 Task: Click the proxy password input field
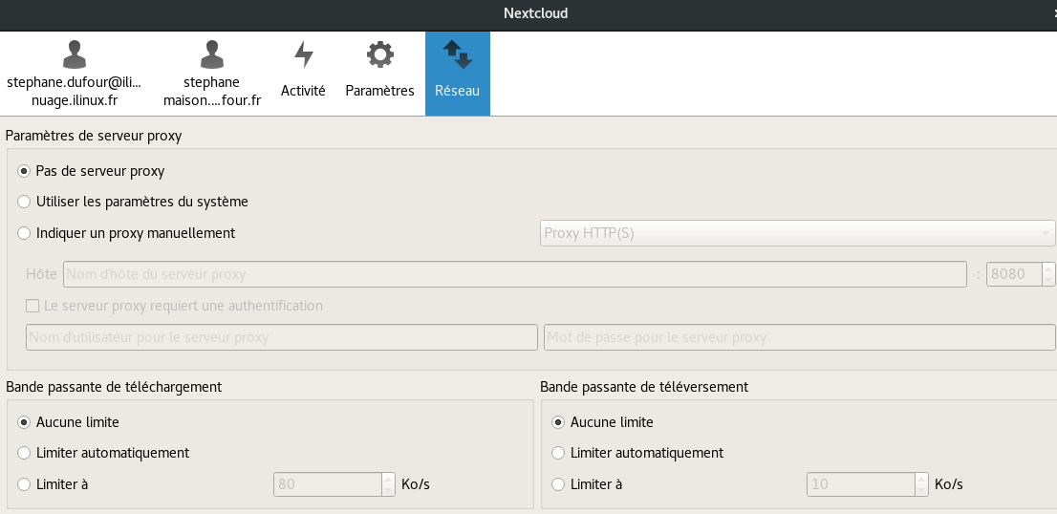click(799, 337)
